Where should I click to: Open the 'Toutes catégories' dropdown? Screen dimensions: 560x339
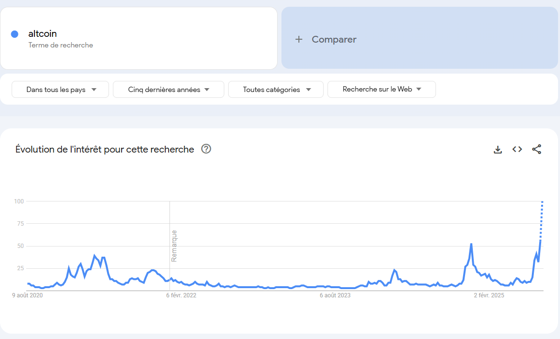tap(276, 89)
